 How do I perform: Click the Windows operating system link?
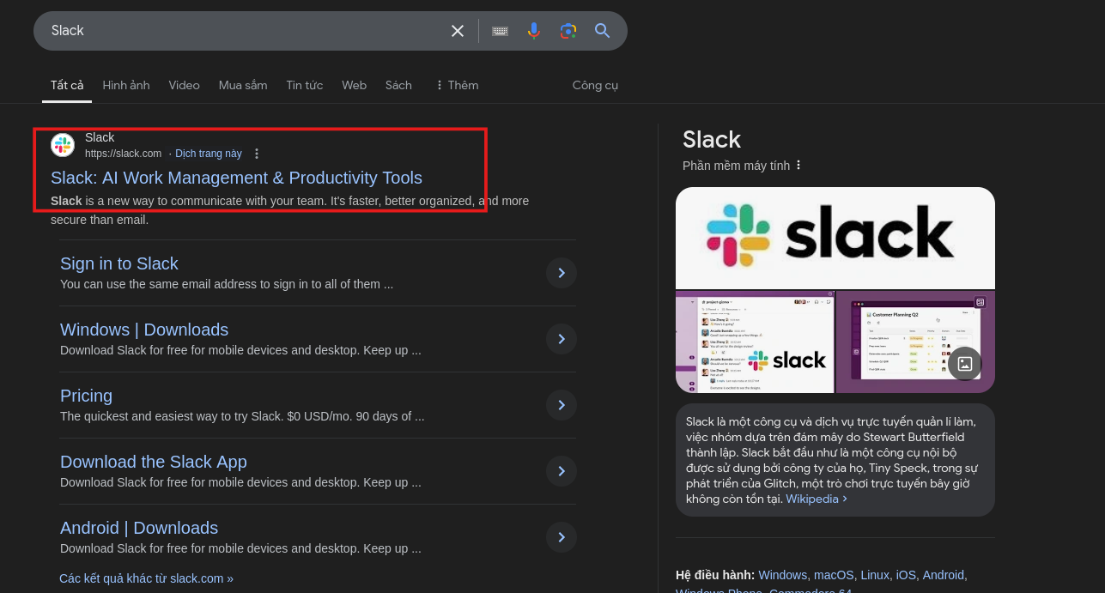click(x=782, y=575)
